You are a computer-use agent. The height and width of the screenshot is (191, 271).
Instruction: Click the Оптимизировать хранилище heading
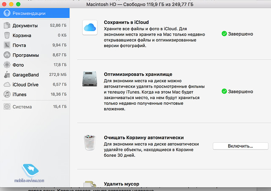point(138,75)
